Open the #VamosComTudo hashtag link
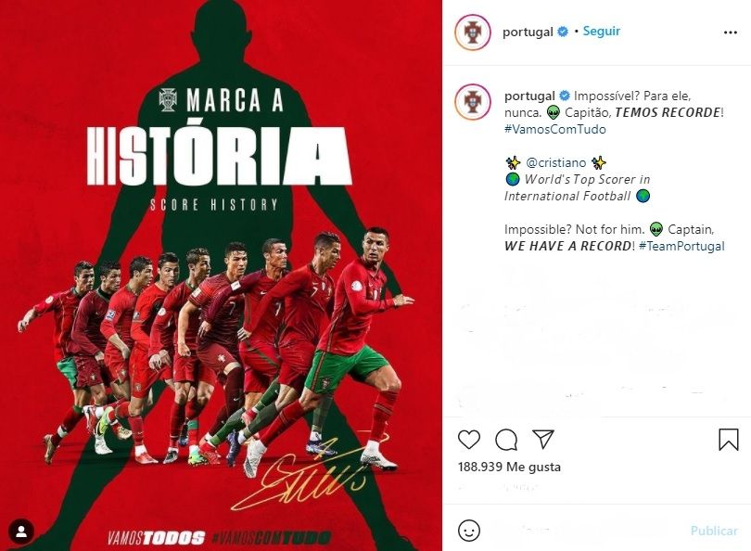This screenshot has height=551, width=751. [555, 129]
